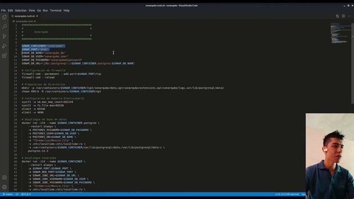The image size is (354, 199).
Task: Click the Synchronize Changes status bar icon
Action: [17, 194]
